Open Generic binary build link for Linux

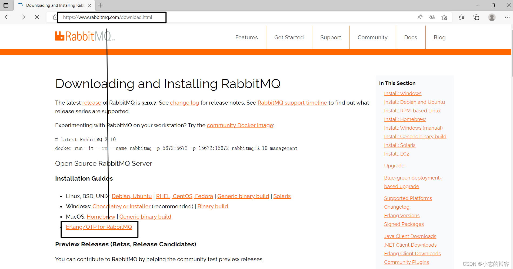(243, 196)
